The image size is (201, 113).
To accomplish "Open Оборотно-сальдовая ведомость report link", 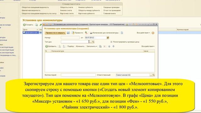I will [35, 8].
